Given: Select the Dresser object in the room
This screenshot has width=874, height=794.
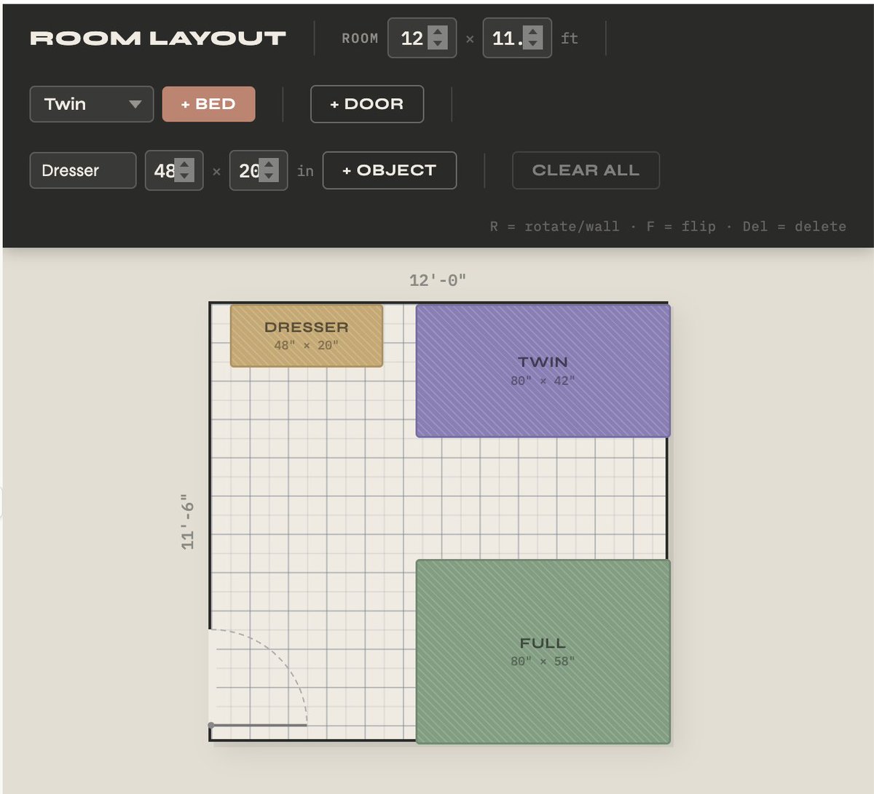Looking at the screenshot, I should pos(307,336).
